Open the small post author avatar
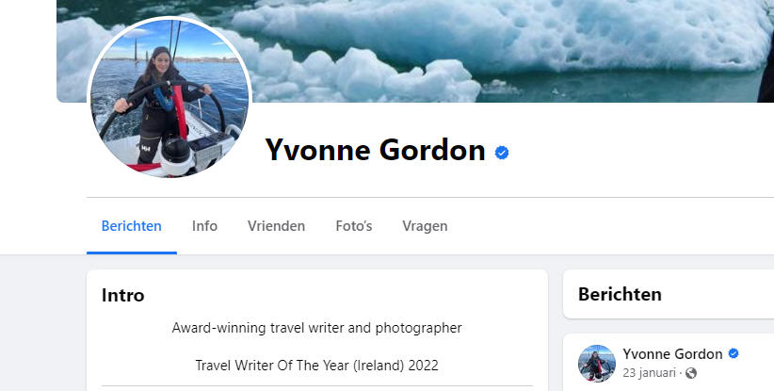774x391 pixels. pos(597,364)
